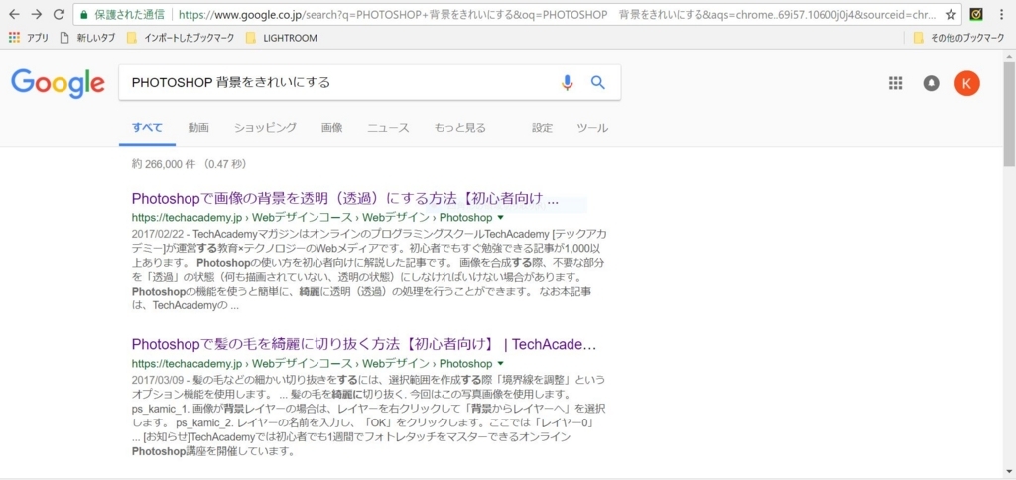Bookmark this page with the star icon
This screenshot has width=1016, height=480.
click(x=951, y=14)
